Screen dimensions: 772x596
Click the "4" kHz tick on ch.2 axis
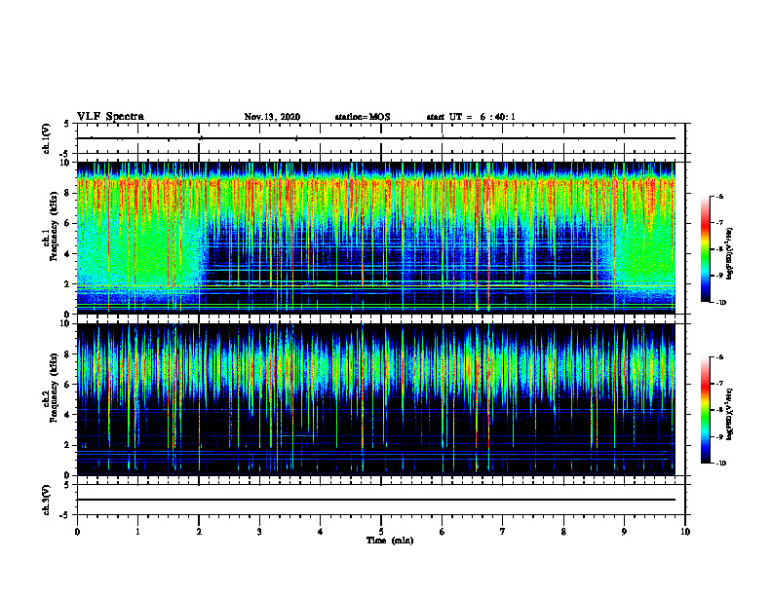click(69, 415)
